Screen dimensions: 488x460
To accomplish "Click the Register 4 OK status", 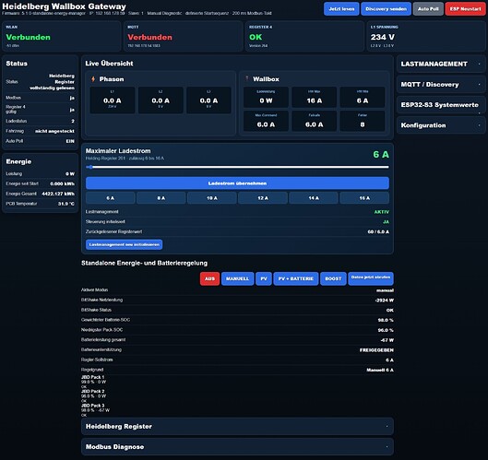I will [x=256, y=37].
